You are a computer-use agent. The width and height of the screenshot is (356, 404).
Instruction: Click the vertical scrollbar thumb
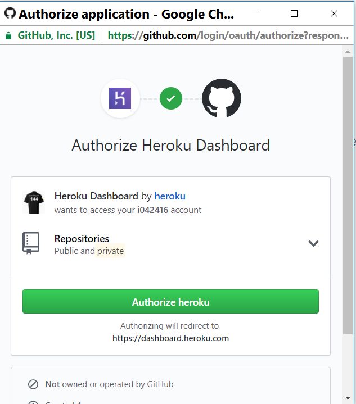point(348,196)
